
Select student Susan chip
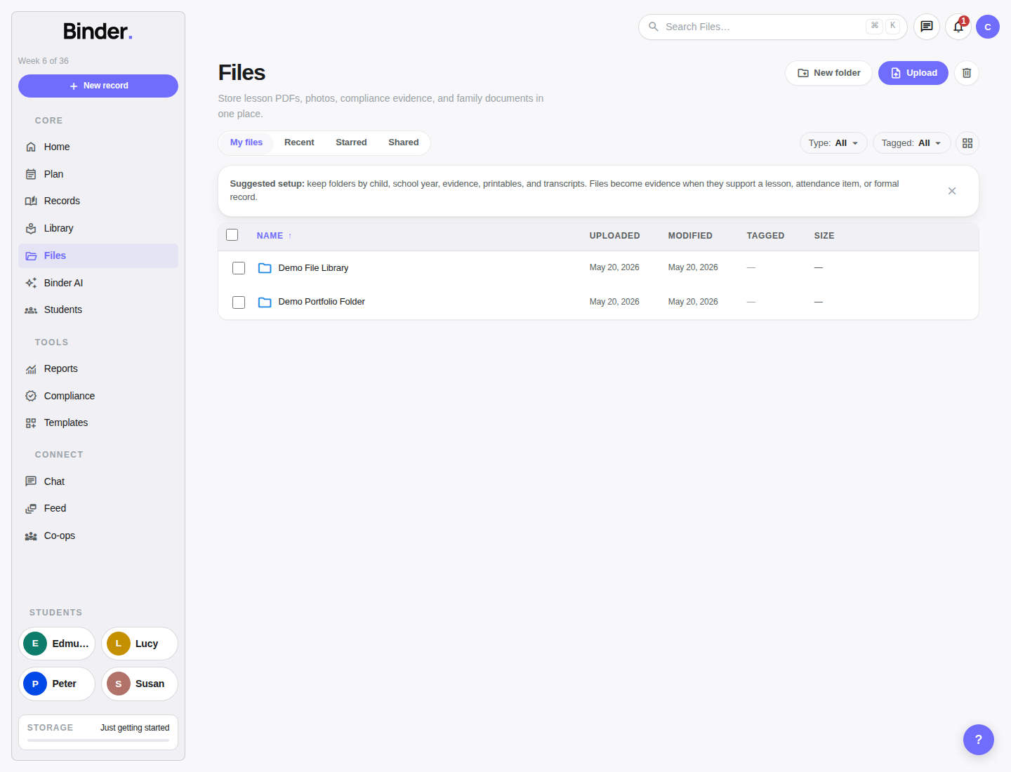click(x=140, y=684)
